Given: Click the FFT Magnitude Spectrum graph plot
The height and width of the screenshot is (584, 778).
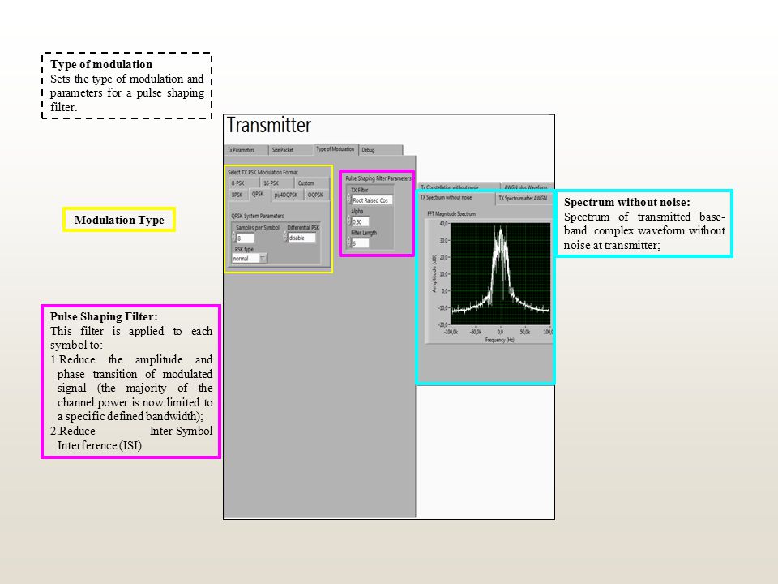Looking at the screenshot, I should point(500,274).
